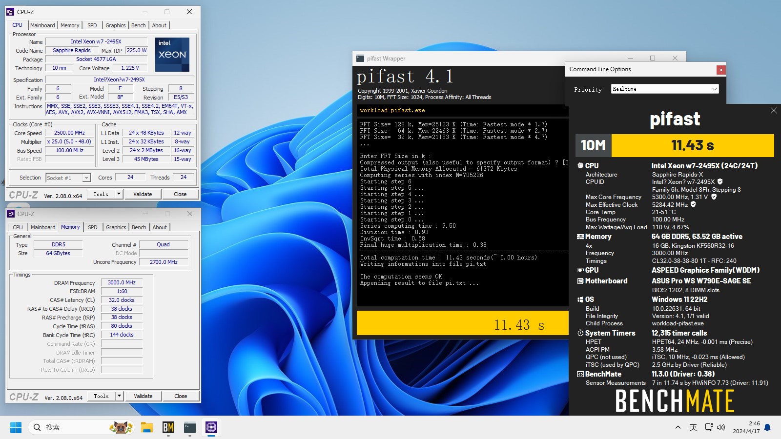Click the shield icon beside Max Effective Clock
Screen dimensions: 781x439
point(693,204)
